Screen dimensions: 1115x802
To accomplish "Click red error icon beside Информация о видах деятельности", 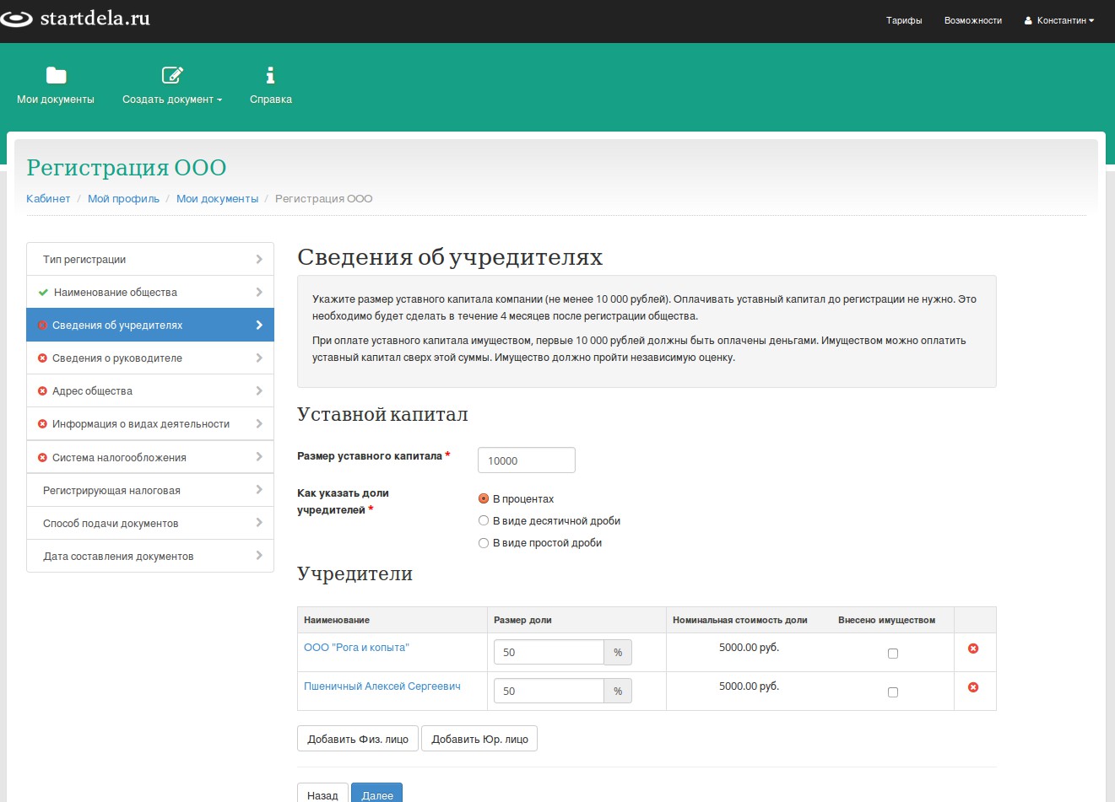I will tap(42, 424).
